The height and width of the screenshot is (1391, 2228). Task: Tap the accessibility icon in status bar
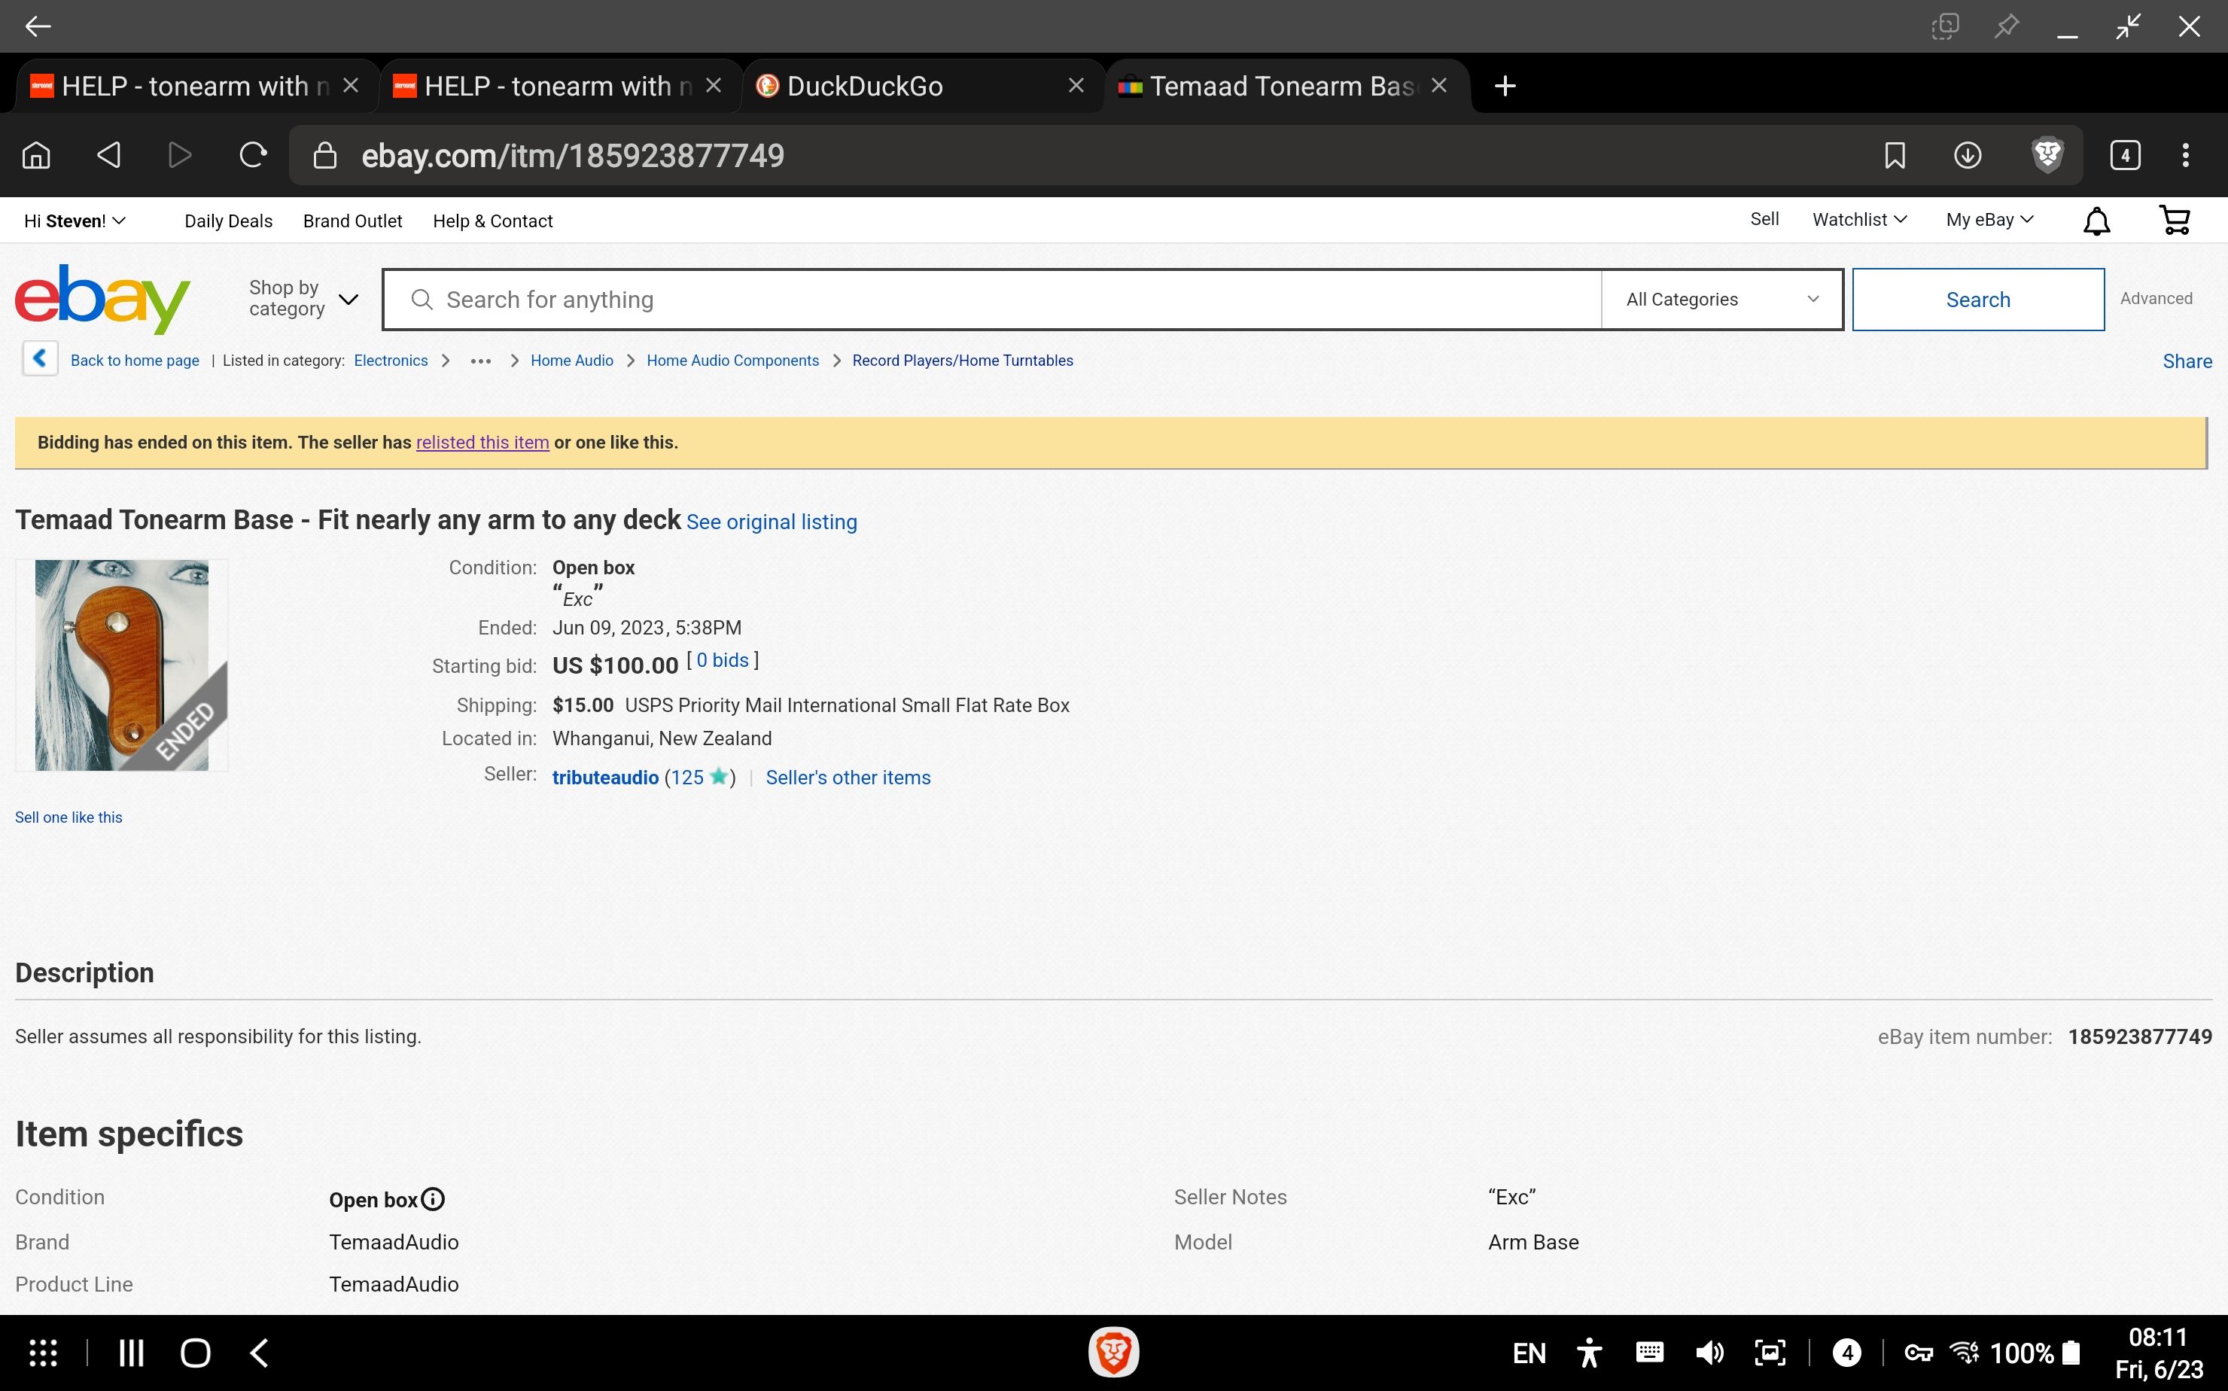pos(1589,1353)
